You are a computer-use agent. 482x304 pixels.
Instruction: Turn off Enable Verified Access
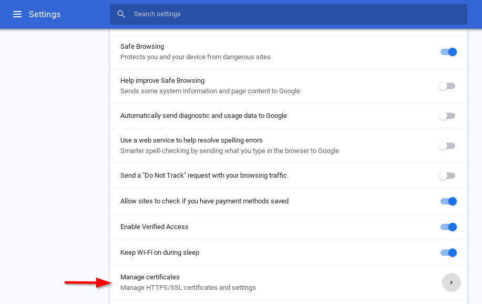click(x=448, y=226)
